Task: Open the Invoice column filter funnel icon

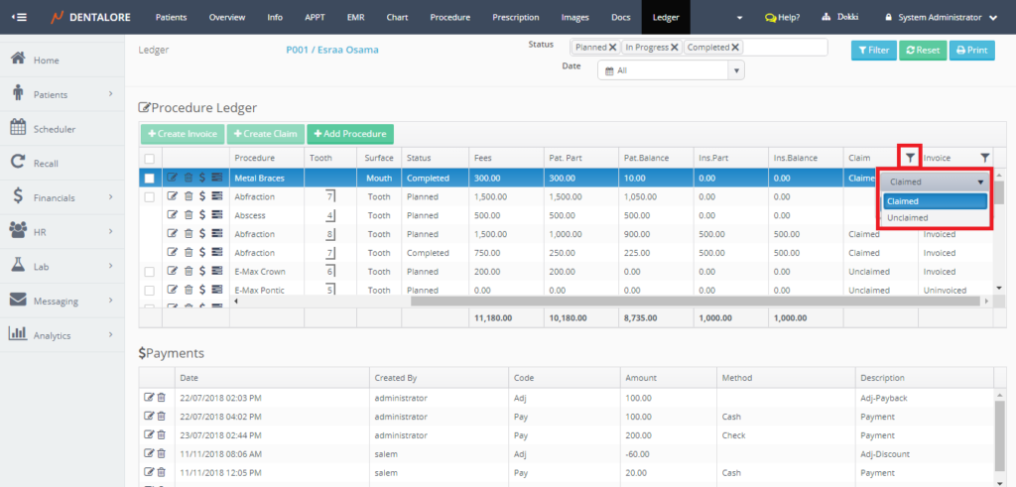Action: click(984, 157)
